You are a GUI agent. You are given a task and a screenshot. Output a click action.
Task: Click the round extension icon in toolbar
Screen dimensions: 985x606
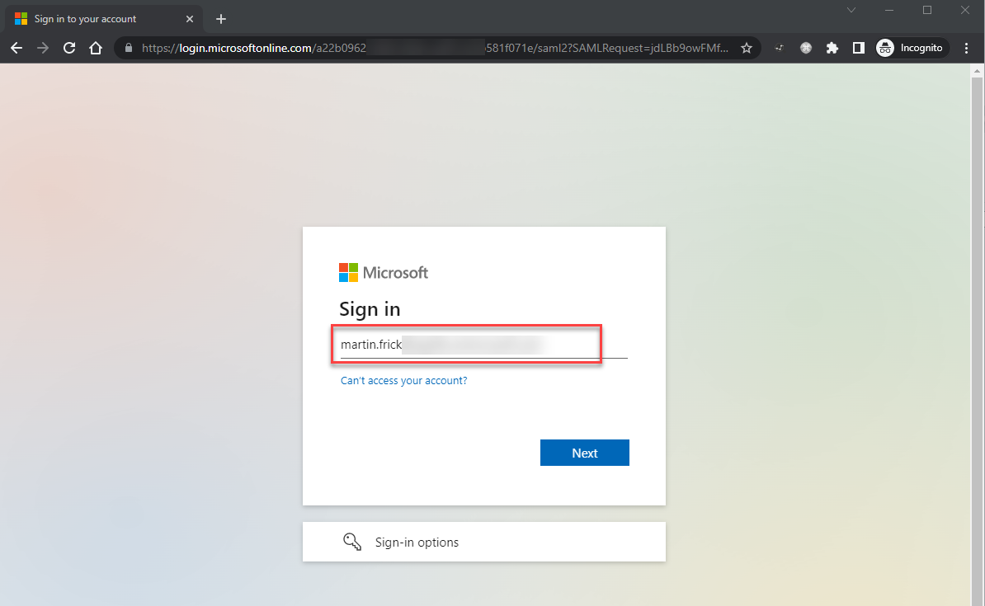(x=805, y=48)
